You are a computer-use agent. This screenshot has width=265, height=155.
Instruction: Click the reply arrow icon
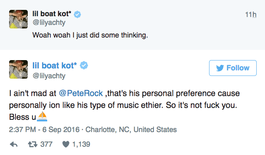(x=14, y=144)
